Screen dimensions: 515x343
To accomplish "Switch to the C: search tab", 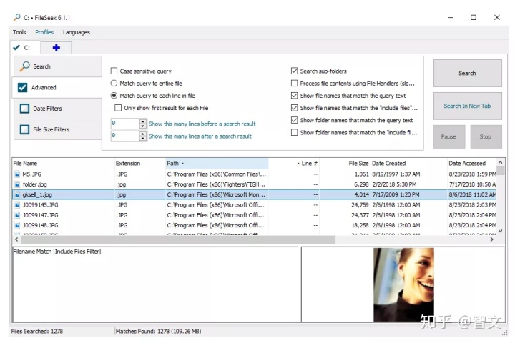I will coord(25,48).
